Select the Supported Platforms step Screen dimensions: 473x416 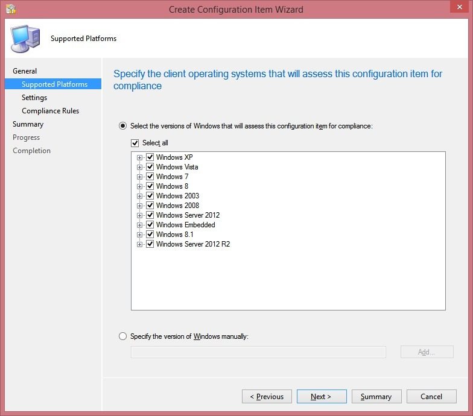(53, 84)
